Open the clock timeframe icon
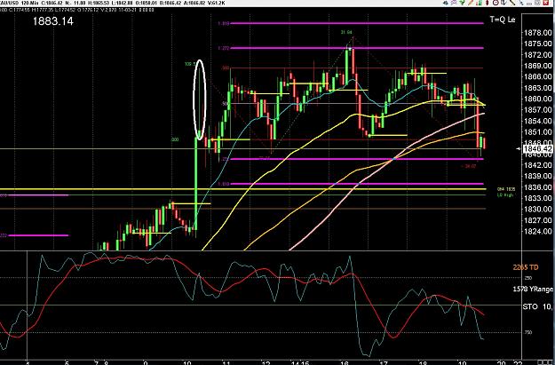Viewport: 555px width, 365px height. [496, 3]
